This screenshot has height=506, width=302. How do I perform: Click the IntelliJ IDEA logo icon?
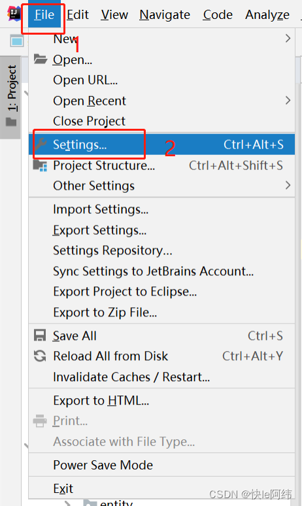click(x=14, y=14)
